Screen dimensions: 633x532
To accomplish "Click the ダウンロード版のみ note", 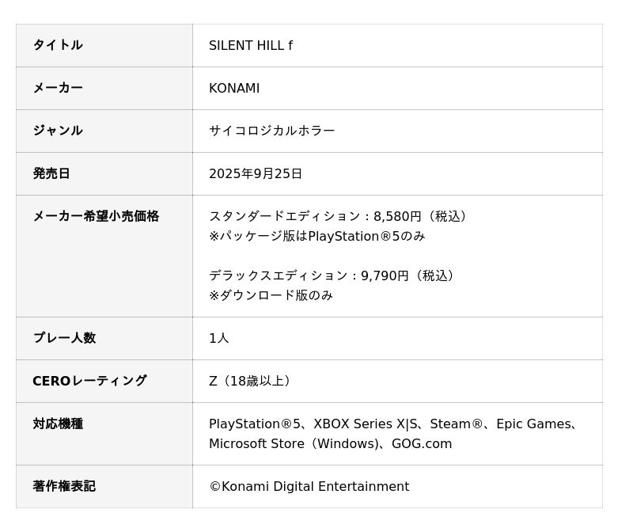I will point(271,296).
